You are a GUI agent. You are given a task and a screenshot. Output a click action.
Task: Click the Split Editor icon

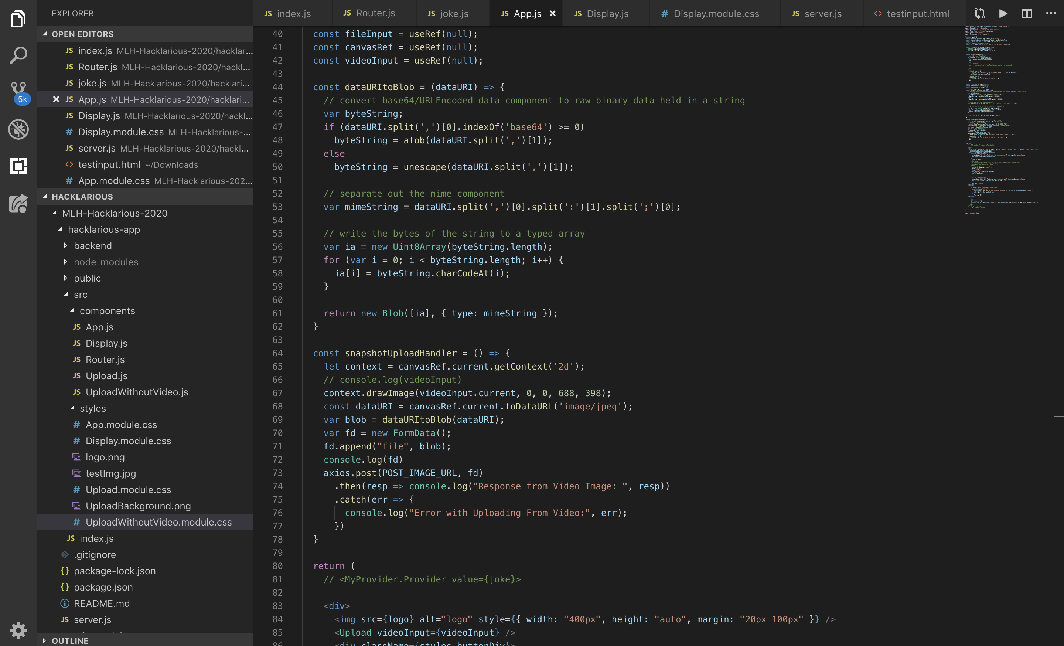tap(1027, 13)
